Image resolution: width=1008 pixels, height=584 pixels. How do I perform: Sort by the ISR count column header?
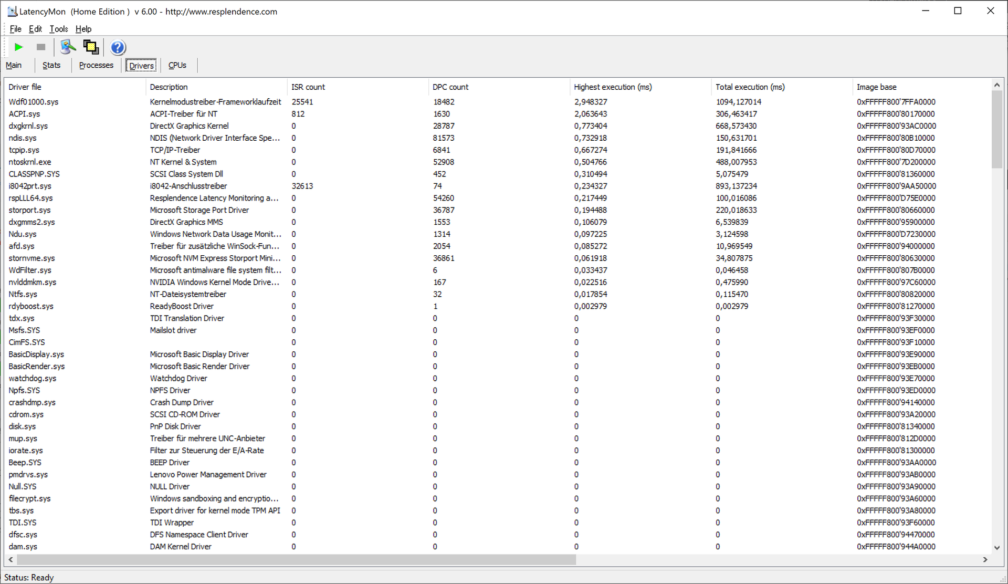pyautogui.click(x=308, y=87)
